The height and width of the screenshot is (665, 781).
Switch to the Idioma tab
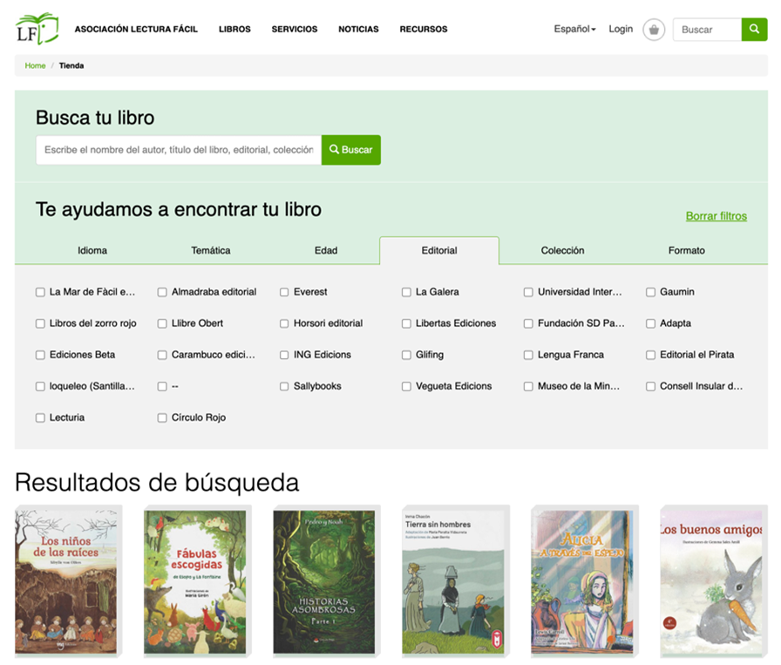(92, 250)
